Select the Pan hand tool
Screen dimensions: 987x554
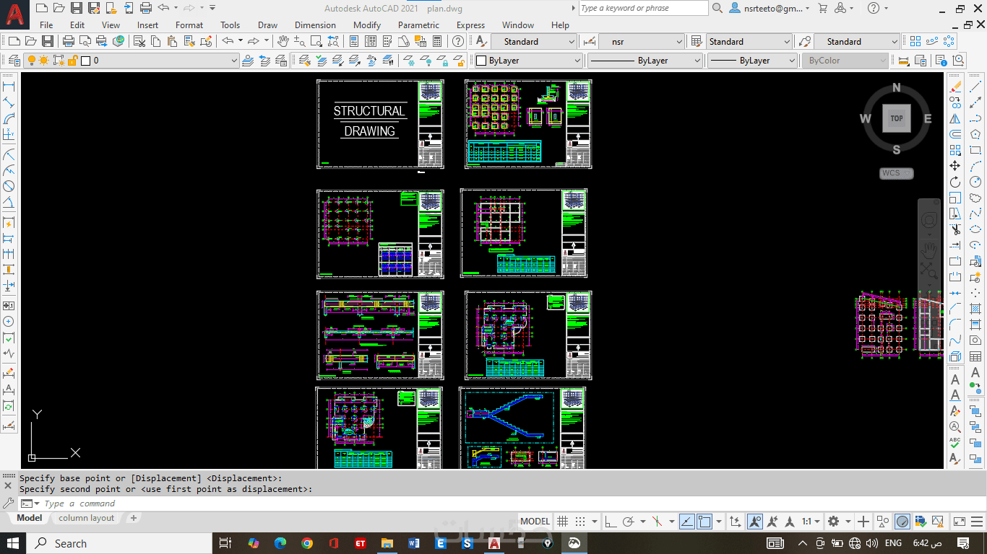tap(283, 41)
